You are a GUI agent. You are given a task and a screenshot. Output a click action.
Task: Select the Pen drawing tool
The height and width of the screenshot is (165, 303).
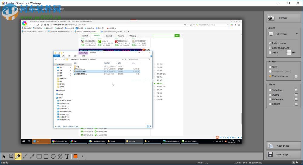coord(18,156)
